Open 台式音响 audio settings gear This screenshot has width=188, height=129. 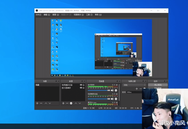[116, 90]
